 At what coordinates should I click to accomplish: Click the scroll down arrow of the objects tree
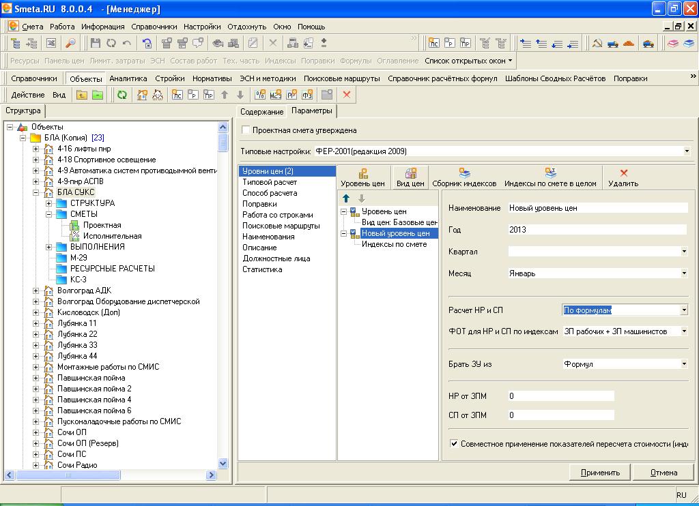223,464
